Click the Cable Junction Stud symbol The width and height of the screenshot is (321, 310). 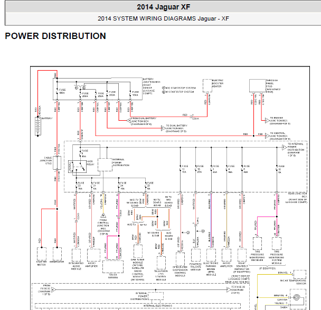57,163
